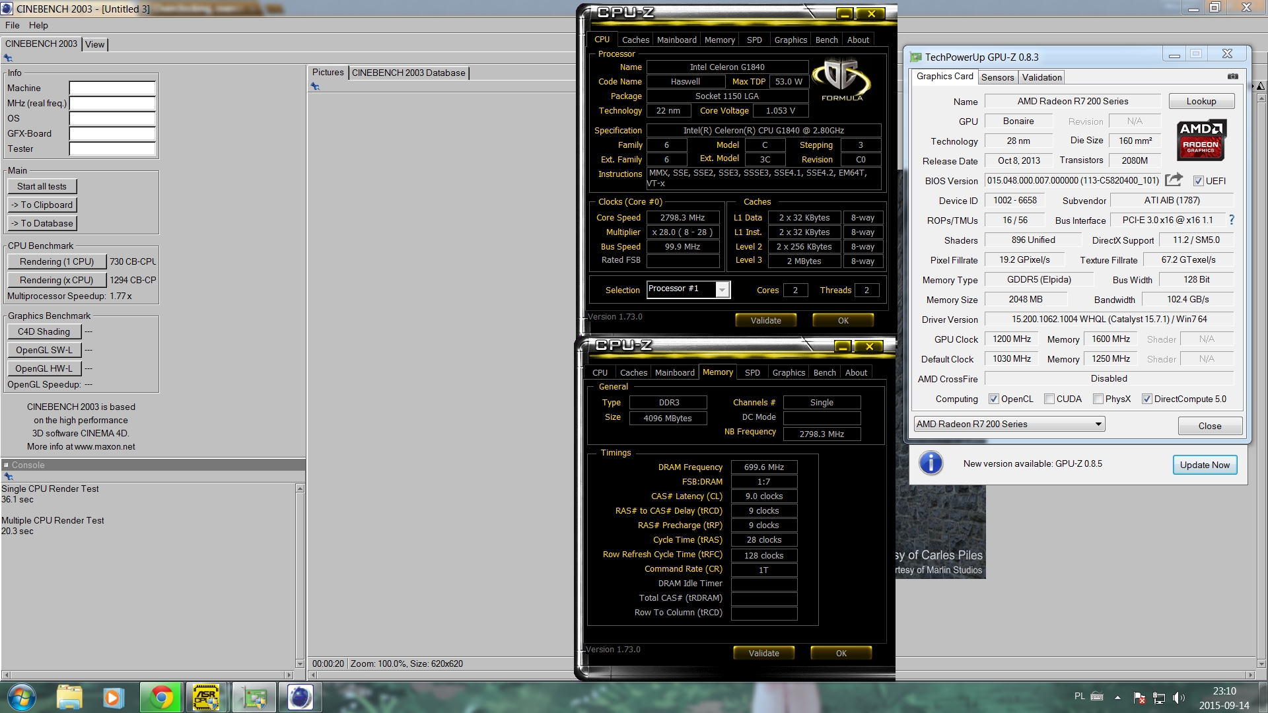Screen dimensions: 1268x713
Task: Click the AMD Radeon Graphics logo
Action: pyautogui.click(x=1201, y=140)
